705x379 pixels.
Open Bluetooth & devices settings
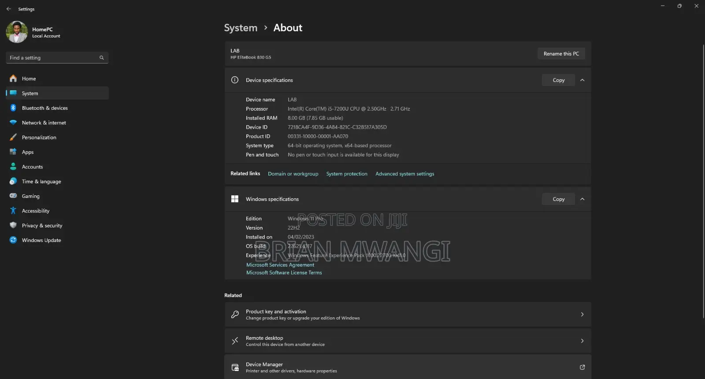click(x=57, y=108)
